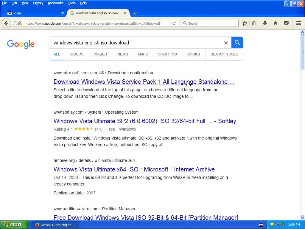The image size is (305, 229).
Task: Click the network connection tray icon
Action: point(277,225)
